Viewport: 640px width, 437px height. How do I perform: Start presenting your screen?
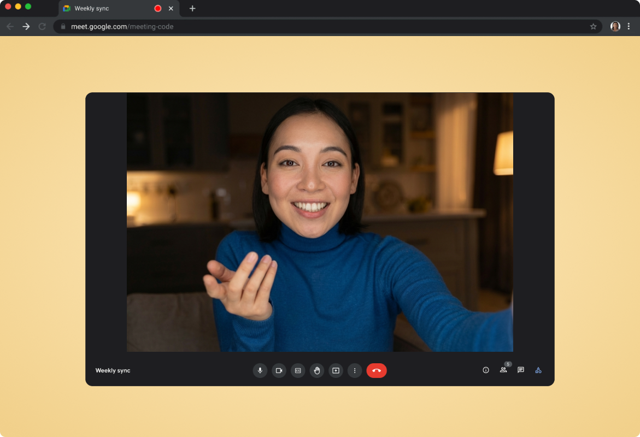tap(336, 370)
